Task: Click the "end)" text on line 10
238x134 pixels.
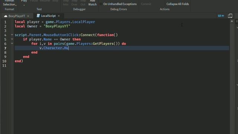Action: [19, 61]
